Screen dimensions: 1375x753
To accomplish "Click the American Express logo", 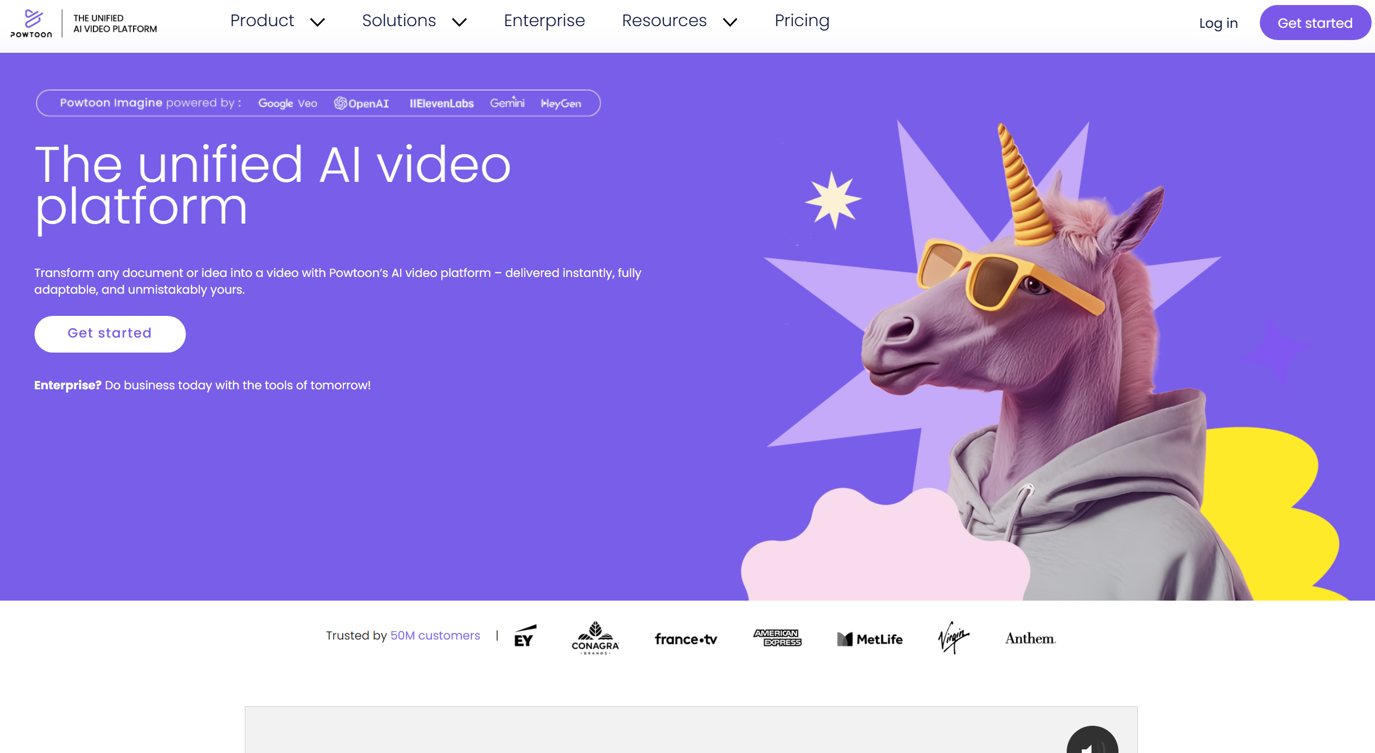I will 777,638.
